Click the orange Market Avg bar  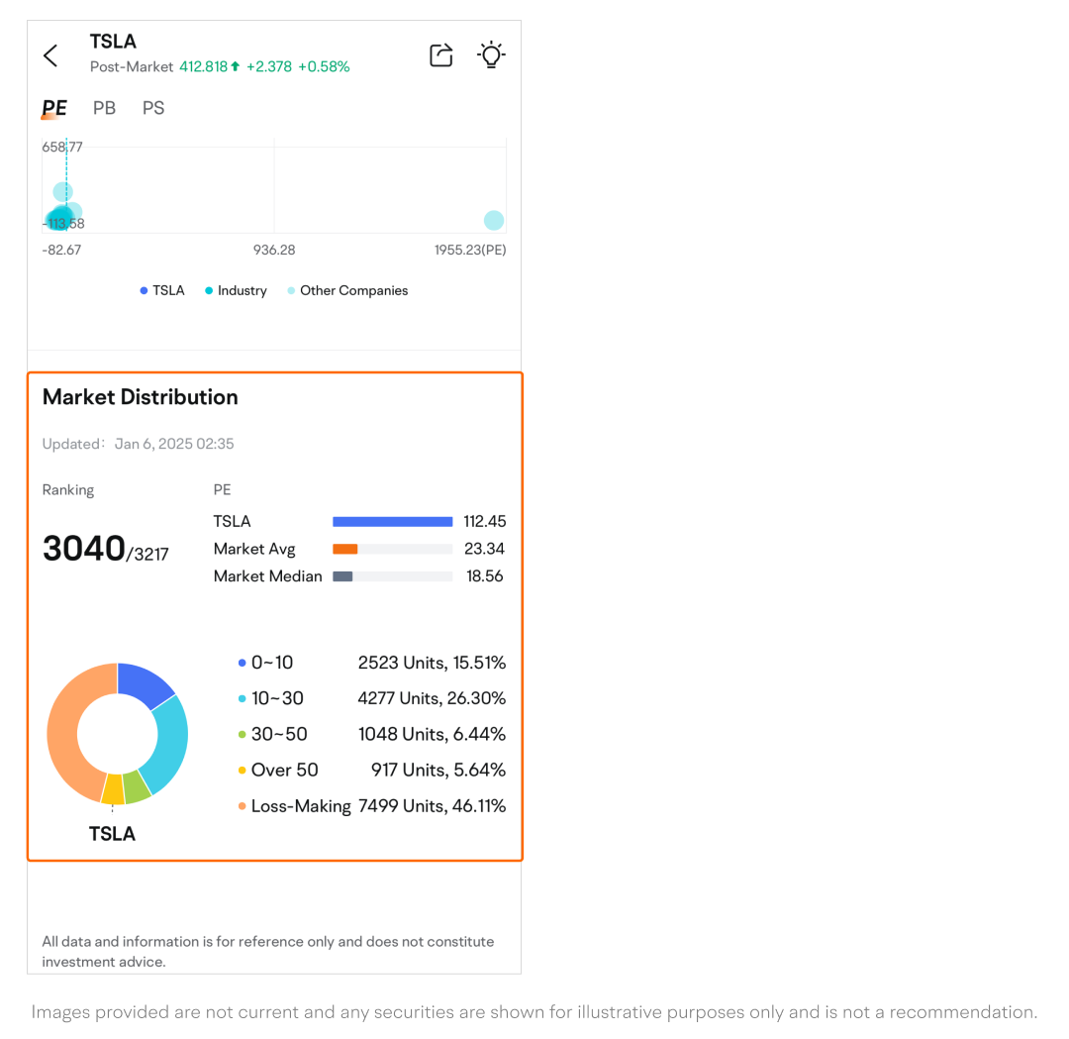[x=344, y=549]
